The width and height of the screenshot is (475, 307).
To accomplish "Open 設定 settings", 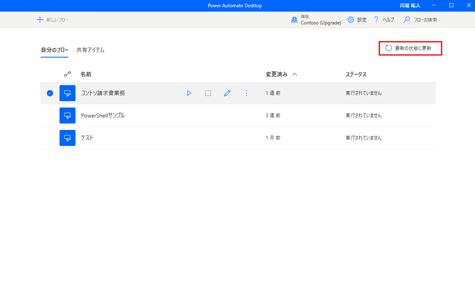I will [x=357, y=20].
